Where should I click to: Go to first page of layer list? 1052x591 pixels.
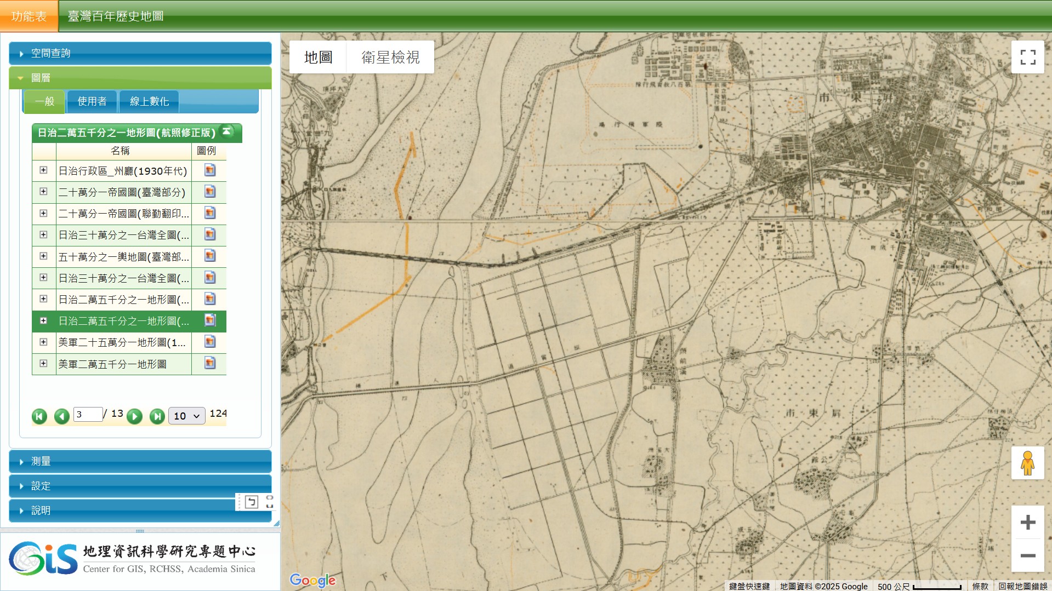39,416
